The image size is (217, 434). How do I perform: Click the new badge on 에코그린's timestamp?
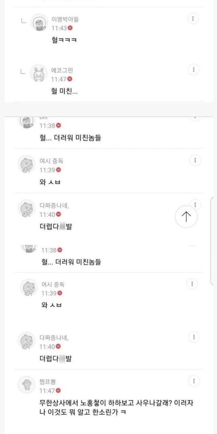pos(70,79)
